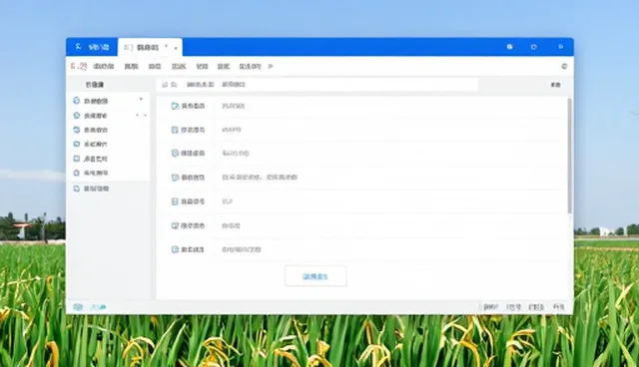Click the icon in the fifth list row
The width and height of the screenshot is (639, 367).
coord(175,201)
